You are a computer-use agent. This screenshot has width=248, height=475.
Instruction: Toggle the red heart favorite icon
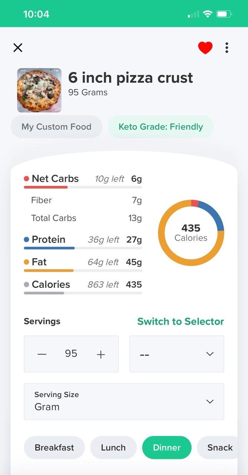point(205,48)
